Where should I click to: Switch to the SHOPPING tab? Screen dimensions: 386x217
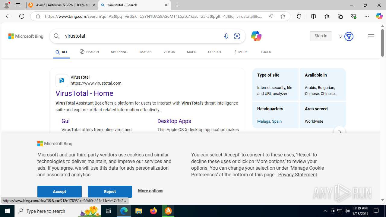(x=119, y=52)
